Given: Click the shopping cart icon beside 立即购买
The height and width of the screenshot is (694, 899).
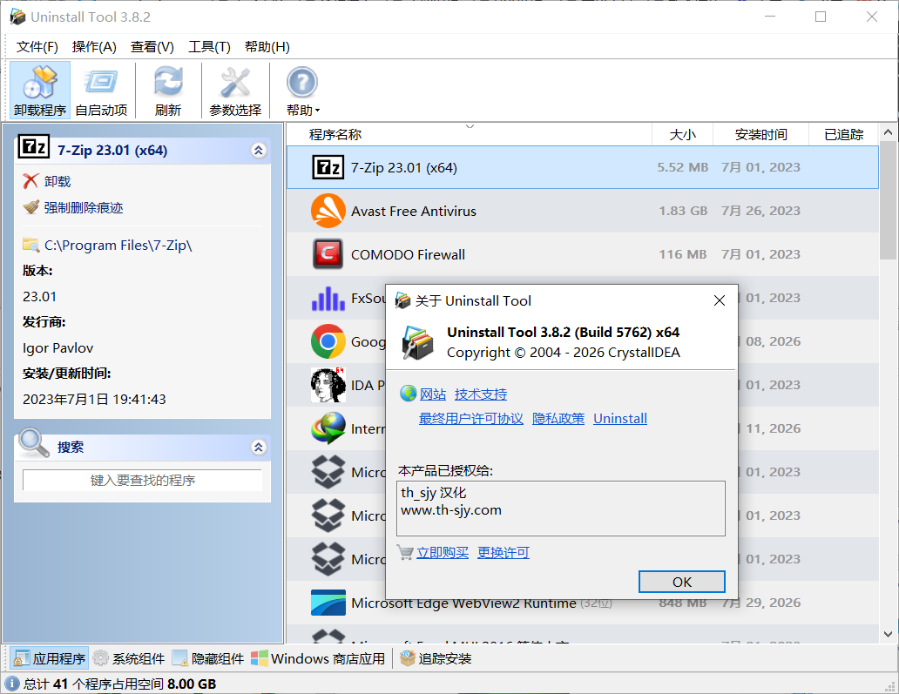Looking at the screenshot, I should pos(405,552).
